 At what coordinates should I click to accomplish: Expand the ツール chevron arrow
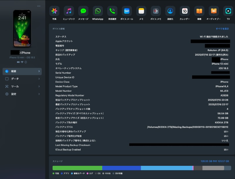click(x=39, y=86)
